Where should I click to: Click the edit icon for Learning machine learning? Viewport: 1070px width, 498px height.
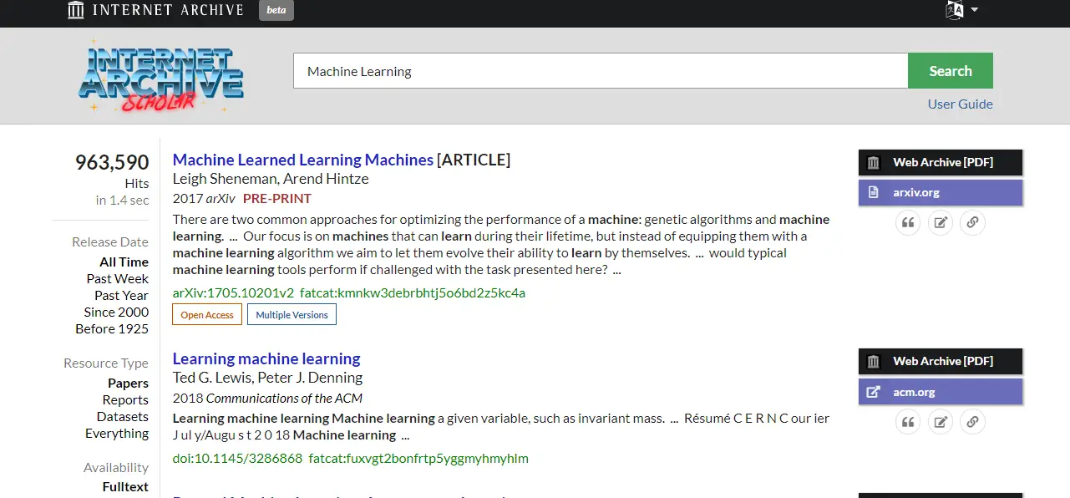tap(941, 422)
